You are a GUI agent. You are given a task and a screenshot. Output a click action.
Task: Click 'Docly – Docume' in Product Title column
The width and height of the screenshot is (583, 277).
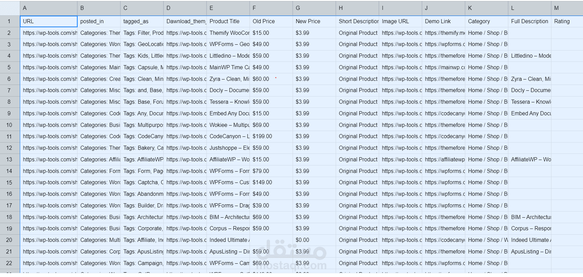tap(228, 90)
